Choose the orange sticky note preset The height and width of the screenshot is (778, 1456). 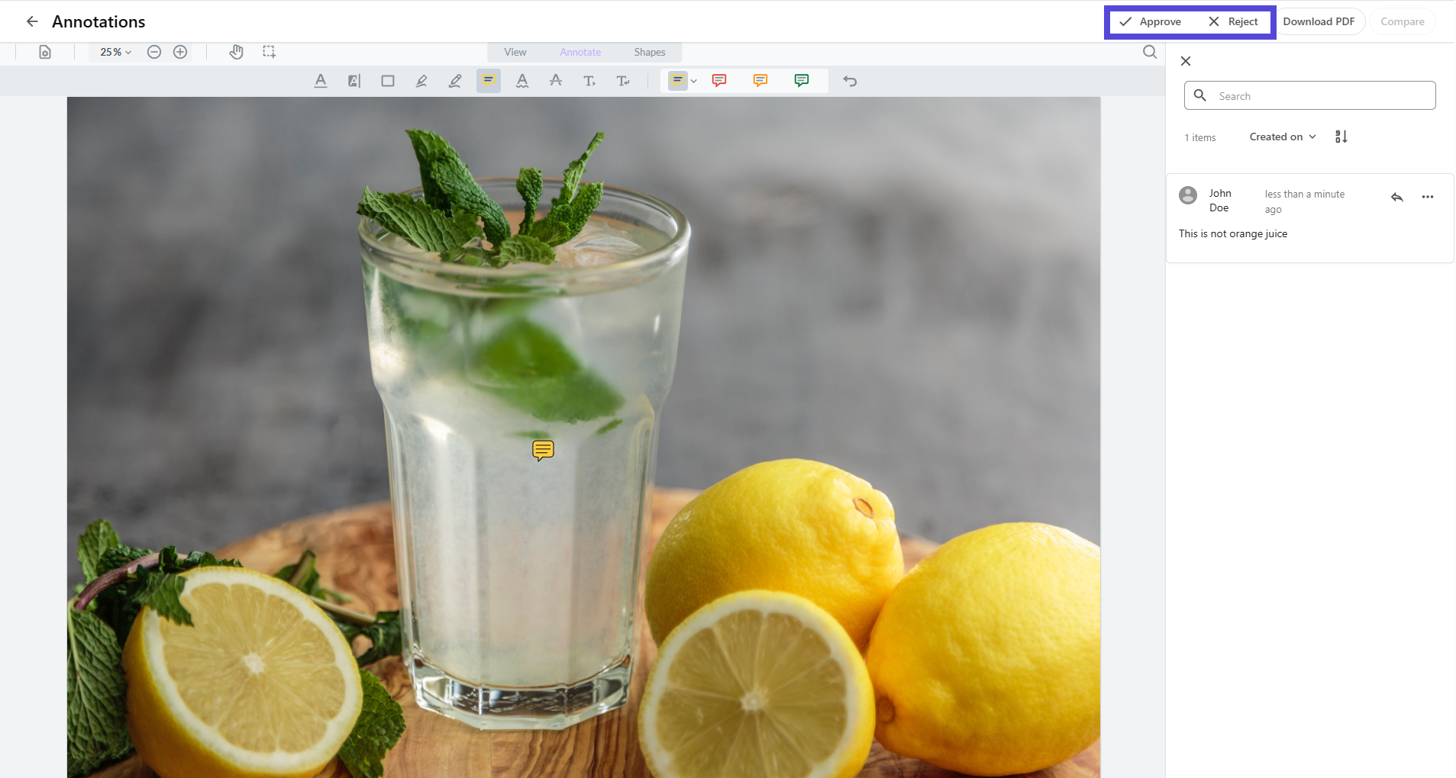[x=760, y=81]
